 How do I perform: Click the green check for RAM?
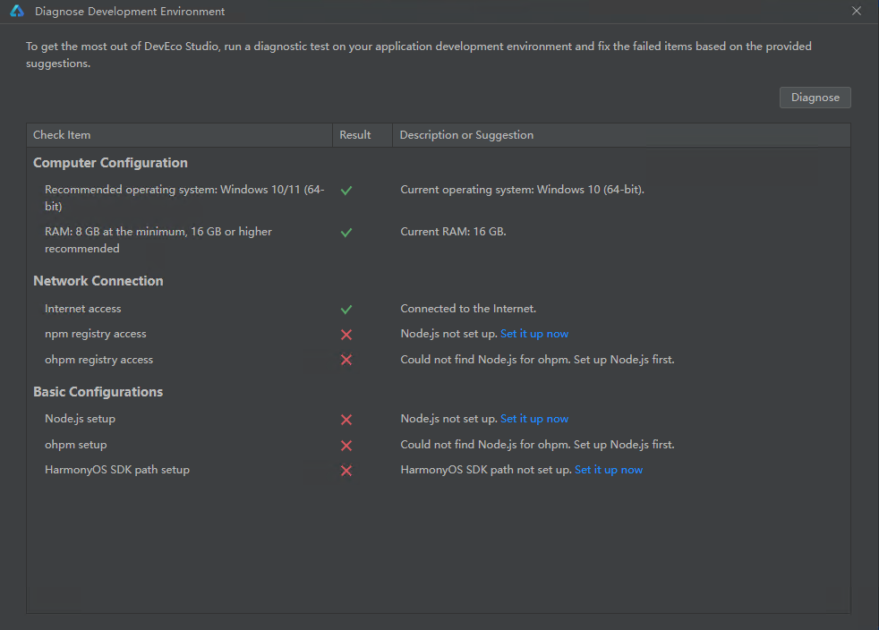click(346, 233)
